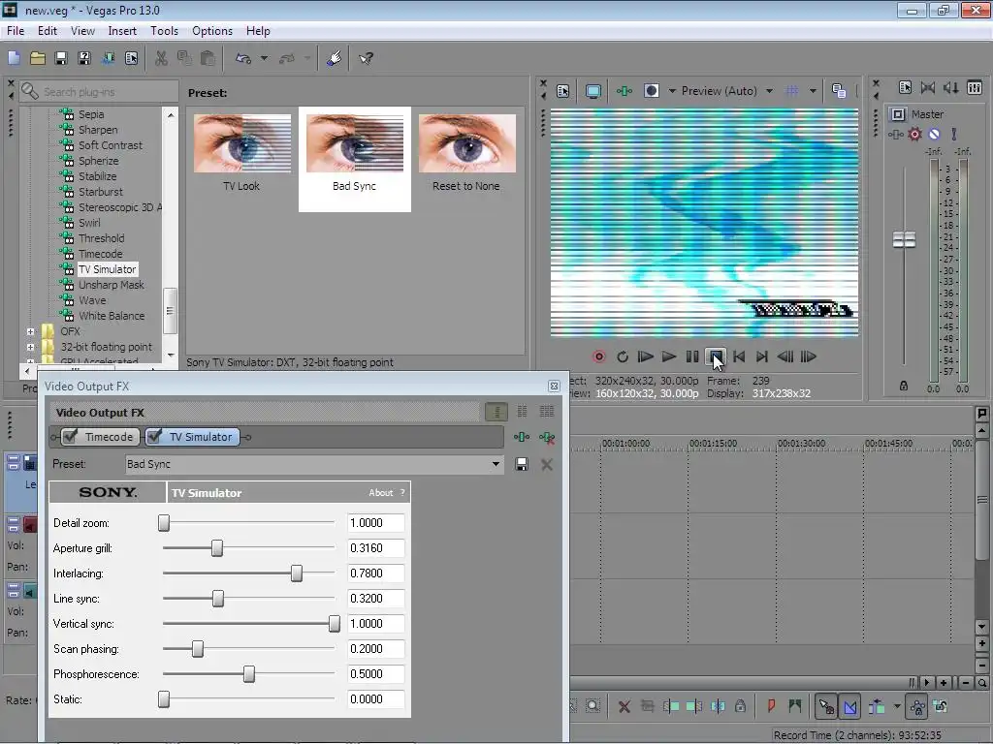Open Video Output FX icon in preview
Screen dimensions: 993x744
tap(624, 91)
